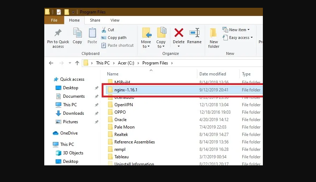Open Recent locations dropdown arrow

coord(70,63)
